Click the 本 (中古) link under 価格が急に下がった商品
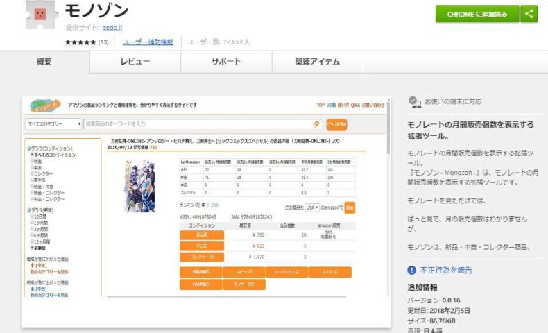Viewport: 548px width, 333px height. pos(38,266)
